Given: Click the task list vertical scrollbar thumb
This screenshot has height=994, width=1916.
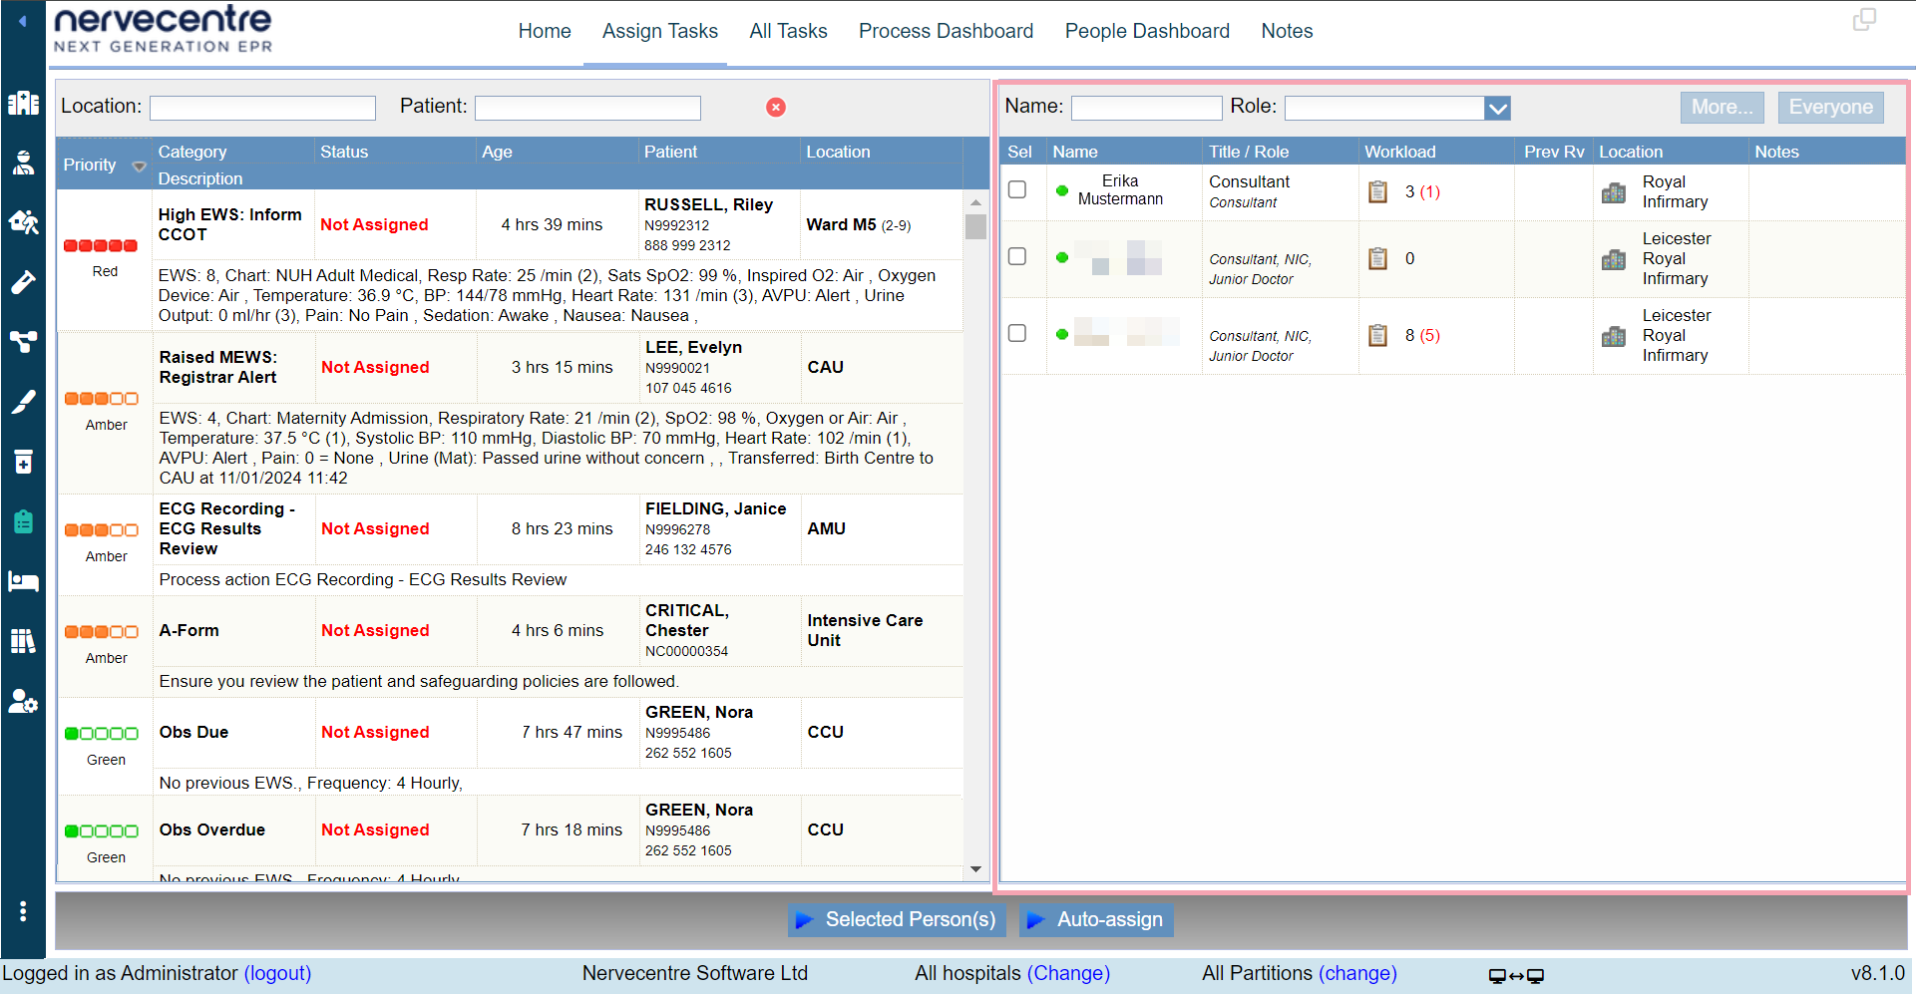Looking at the screenshot, I should pos(975,226).
